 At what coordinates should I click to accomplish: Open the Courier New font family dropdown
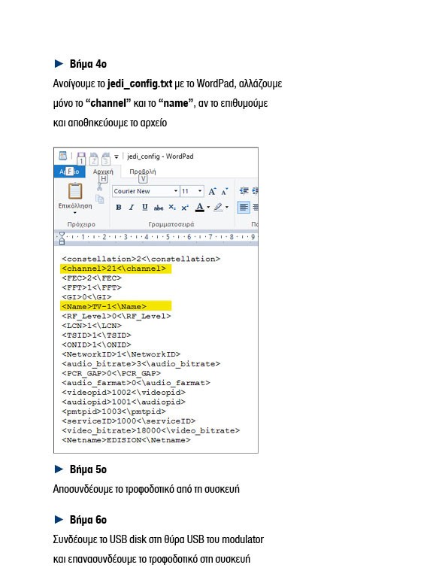(146, 191)
